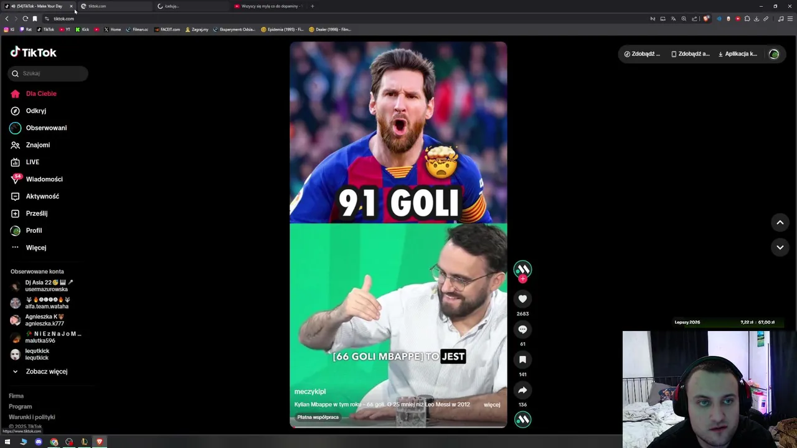Open lequtkick followed account
Screen dimensions: 797x448
[30, 354]
